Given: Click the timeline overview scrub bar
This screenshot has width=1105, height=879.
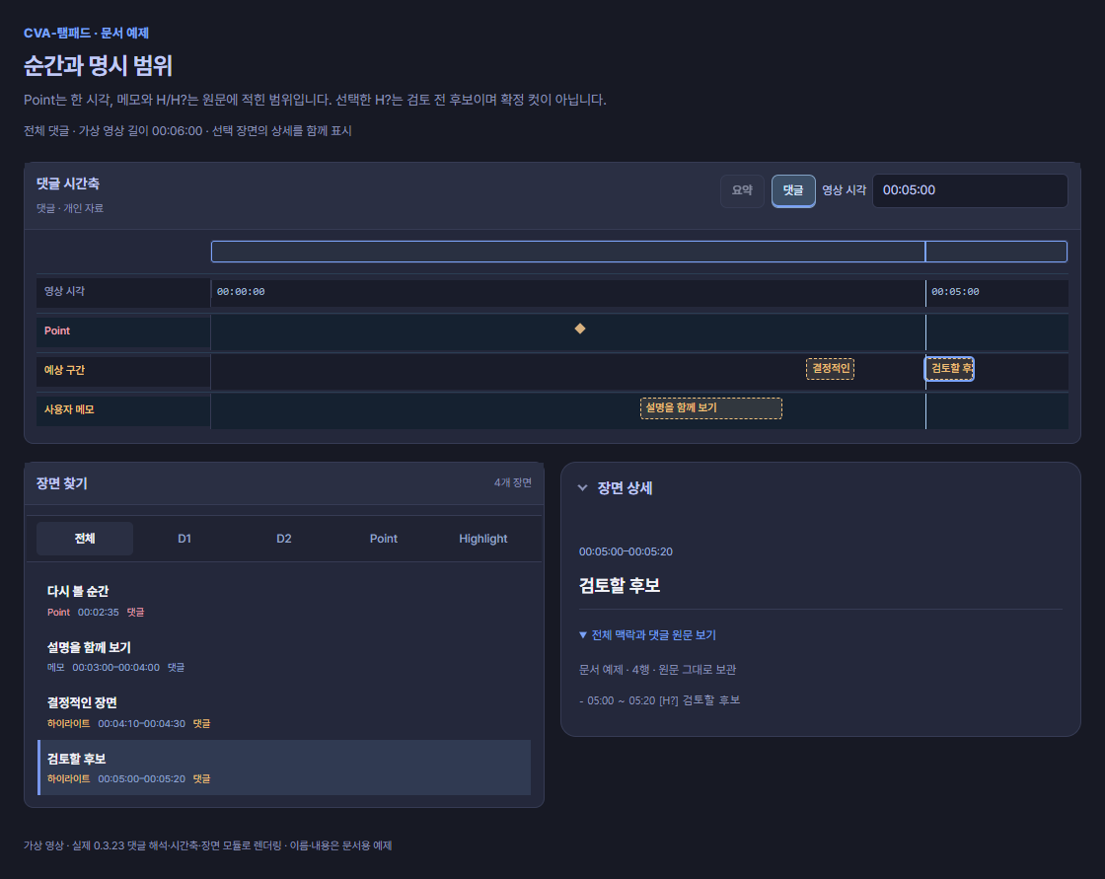Looking at the screenshot, I should (638, 252).
